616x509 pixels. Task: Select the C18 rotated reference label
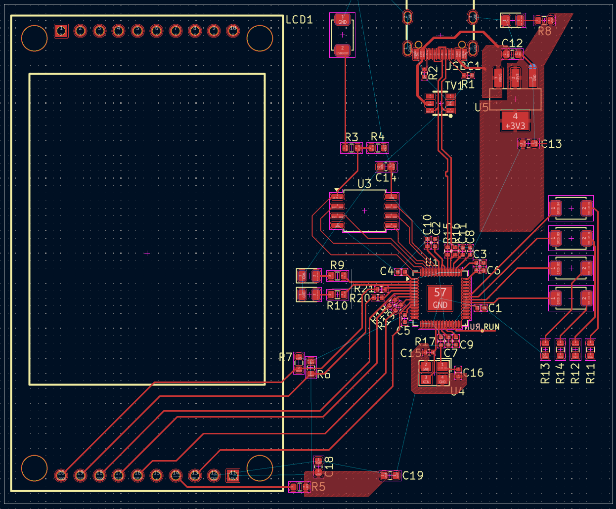(x=329, y=467)
